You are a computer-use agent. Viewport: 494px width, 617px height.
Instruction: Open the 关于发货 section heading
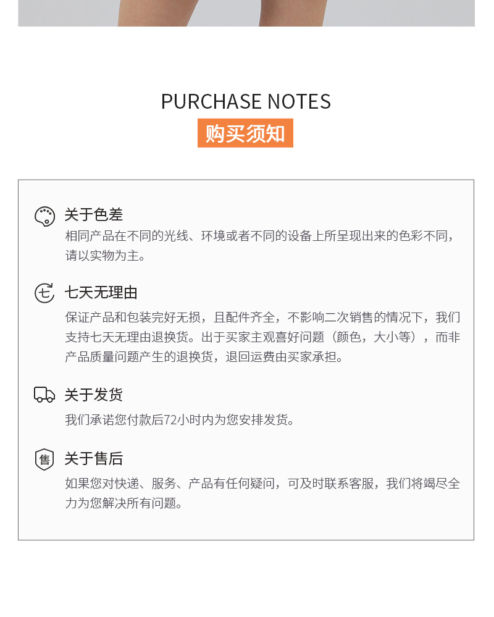tap(94, 395)
